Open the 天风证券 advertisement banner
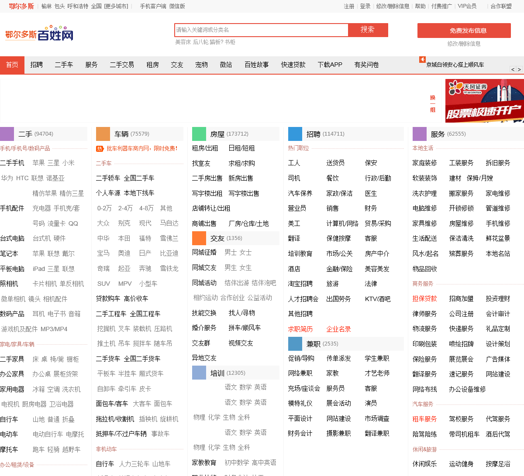The height and width of the screenshot is (476, 524). pyautogui.click(x=484, y=101)
